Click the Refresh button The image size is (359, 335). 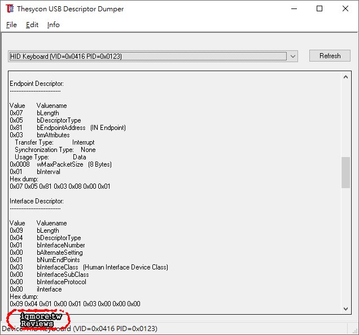click(330, 56)
